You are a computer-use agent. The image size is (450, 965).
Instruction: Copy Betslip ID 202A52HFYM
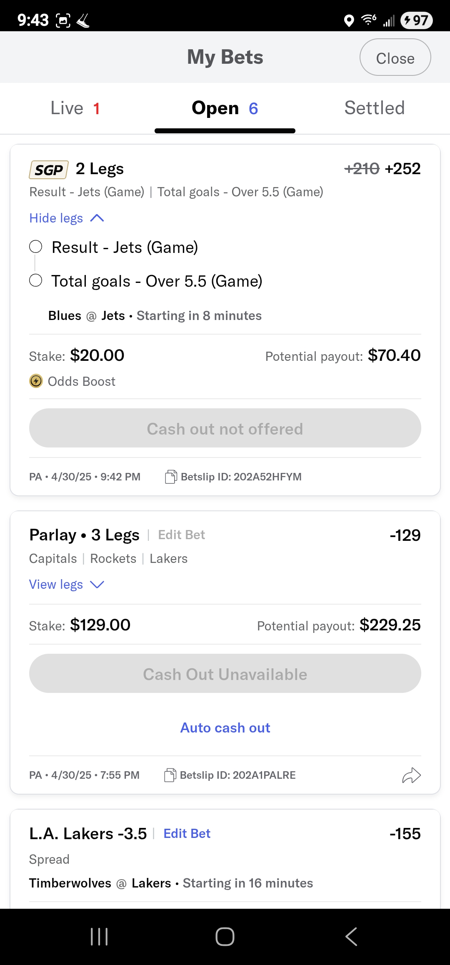click(x=171, y=477)
